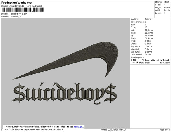Click the Left value '86.5 mm'
171x132 pixels.
click(149, 30)
